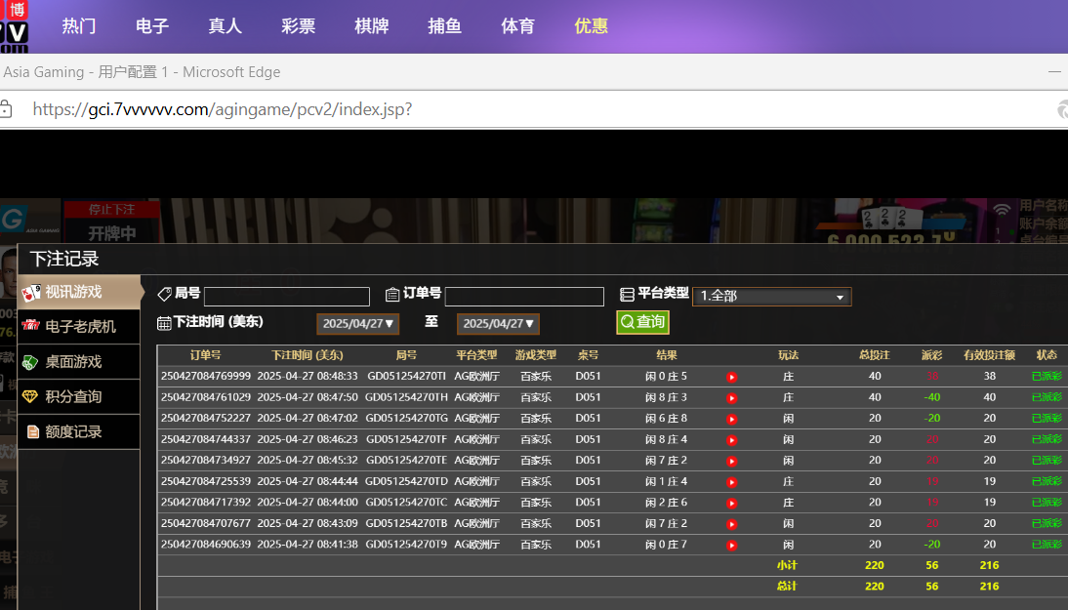Click the Wi-Fi signal icon at top right
This screenshot has height=610, width=1068.
[x=1002, y=210]
